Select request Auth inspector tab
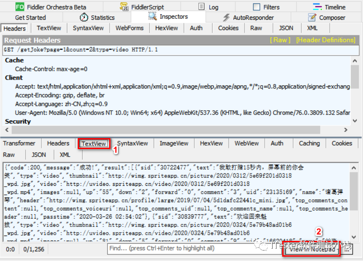 tap(196, 28)
